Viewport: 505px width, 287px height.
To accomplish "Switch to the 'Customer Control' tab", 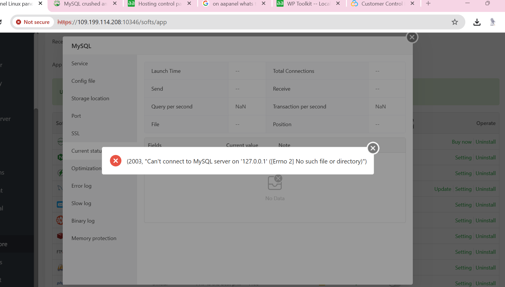I will click(383, 4).
